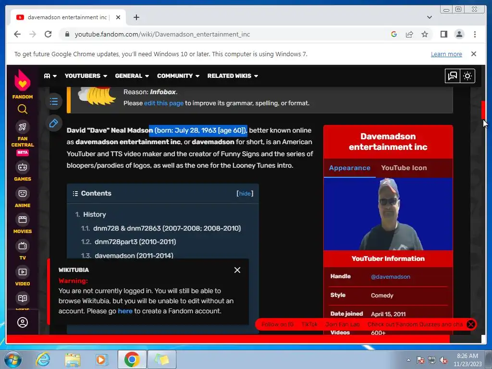Open Windows Media Player in taskbar
The height and width of the screenshot is (369, 492).
(x=101, y=359)
